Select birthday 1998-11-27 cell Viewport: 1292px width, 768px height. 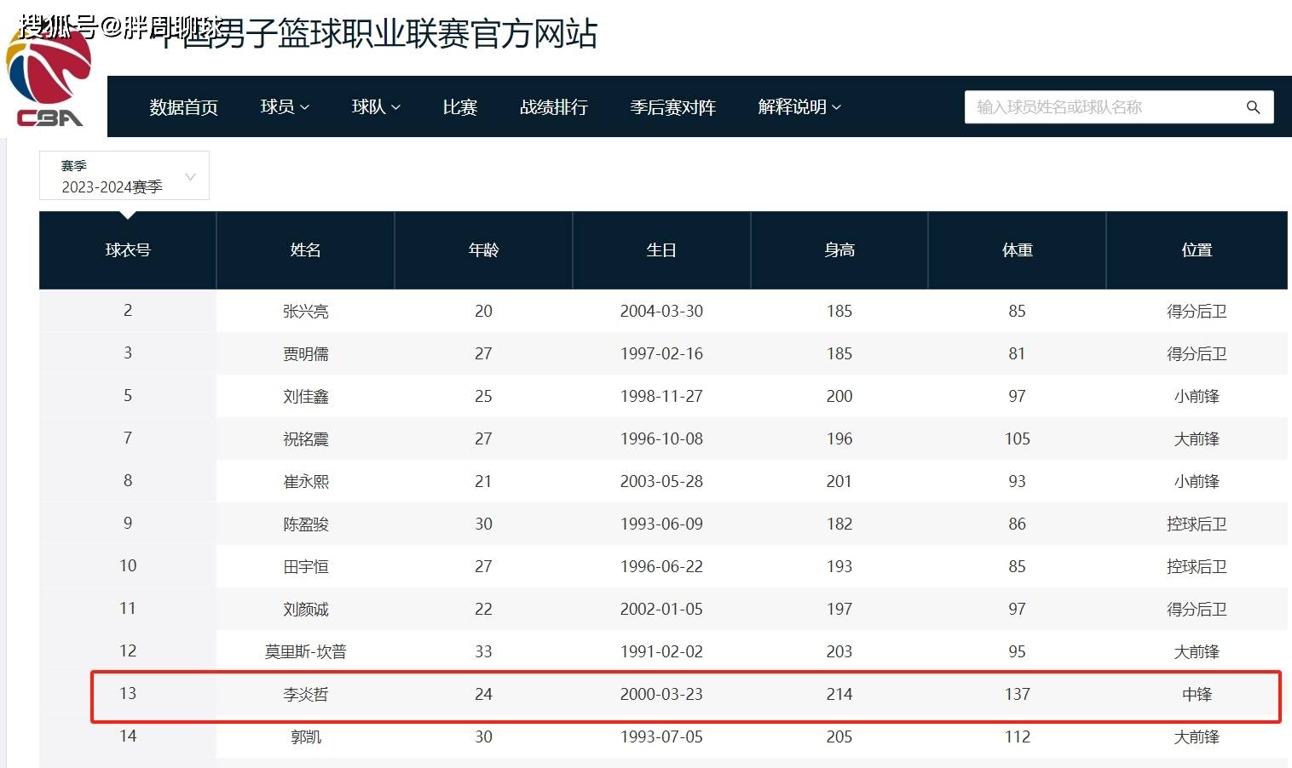661,397
